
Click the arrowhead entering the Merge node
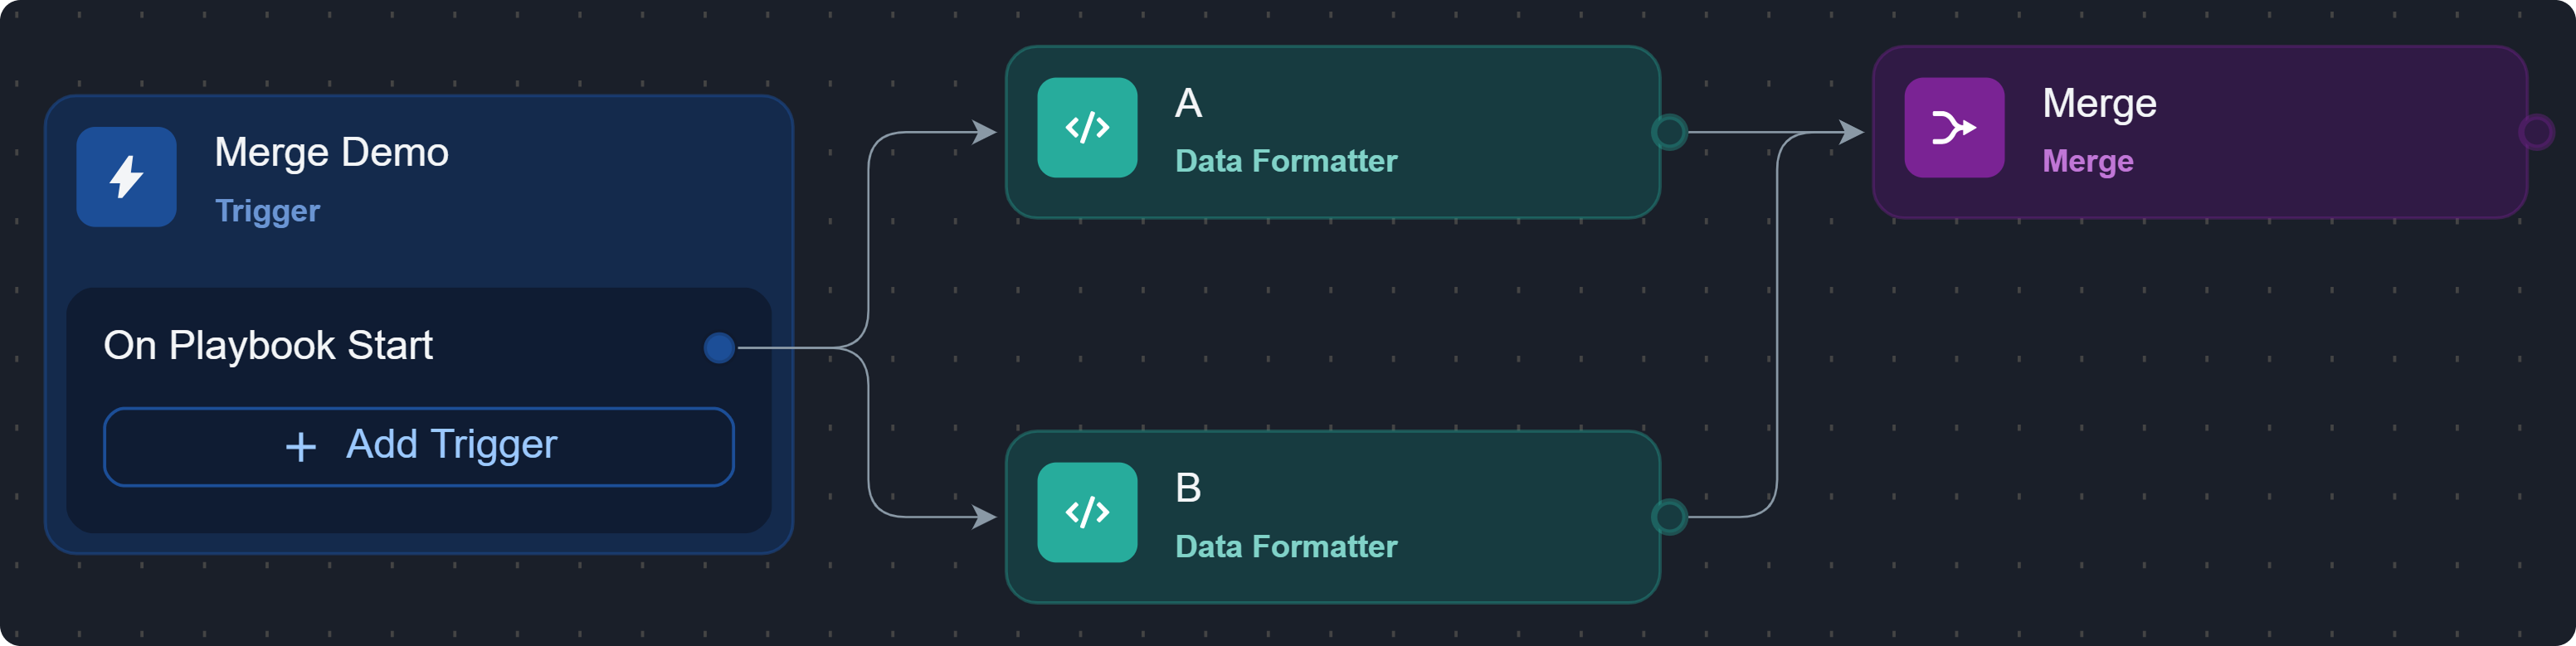coord(1852,132)
